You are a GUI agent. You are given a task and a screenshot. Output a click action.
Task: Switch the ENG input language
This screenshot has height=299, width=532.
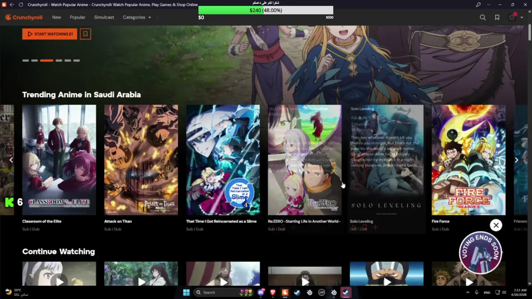[487, 292]
